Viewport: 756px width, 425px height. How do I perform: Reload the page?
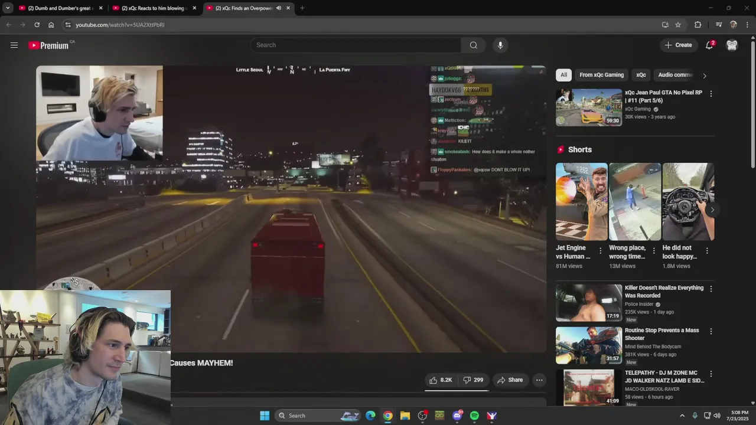point(37,25)
